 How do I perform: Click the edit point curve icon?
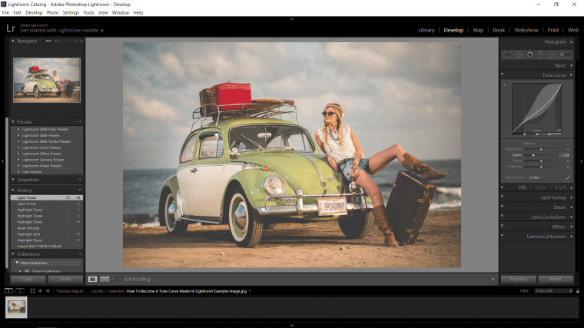[568, 177]
